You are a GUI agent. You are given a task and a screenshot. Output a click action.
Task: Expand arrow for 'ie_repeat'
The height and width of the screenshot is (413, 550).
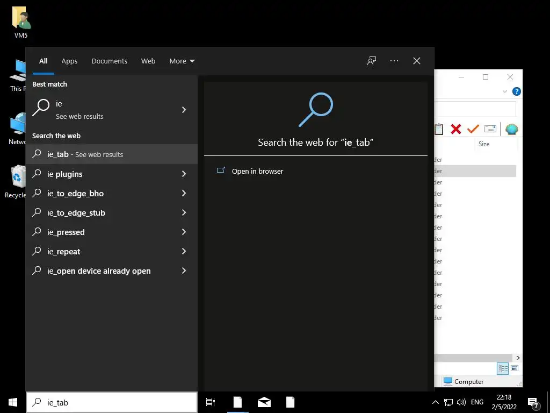184,251
